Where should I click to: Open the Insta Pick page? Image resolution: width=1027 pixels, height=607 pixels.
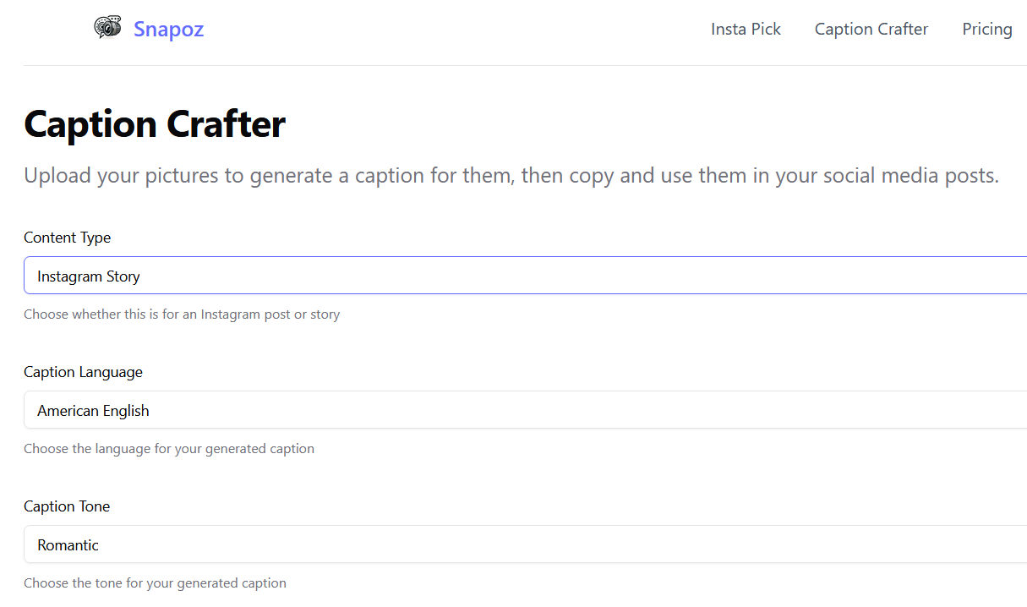[746, 30]
